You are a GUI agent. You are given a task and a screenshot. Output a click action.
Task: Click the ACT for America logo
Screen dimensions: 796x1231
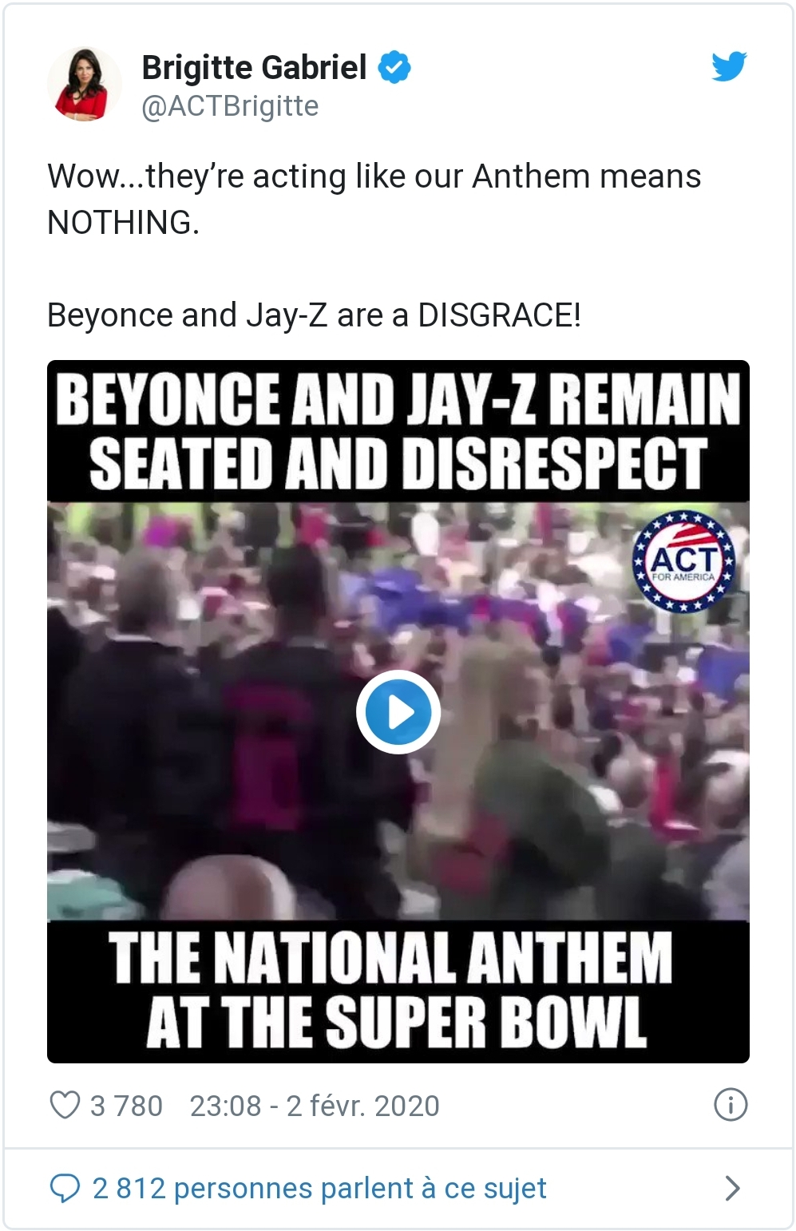683,561
